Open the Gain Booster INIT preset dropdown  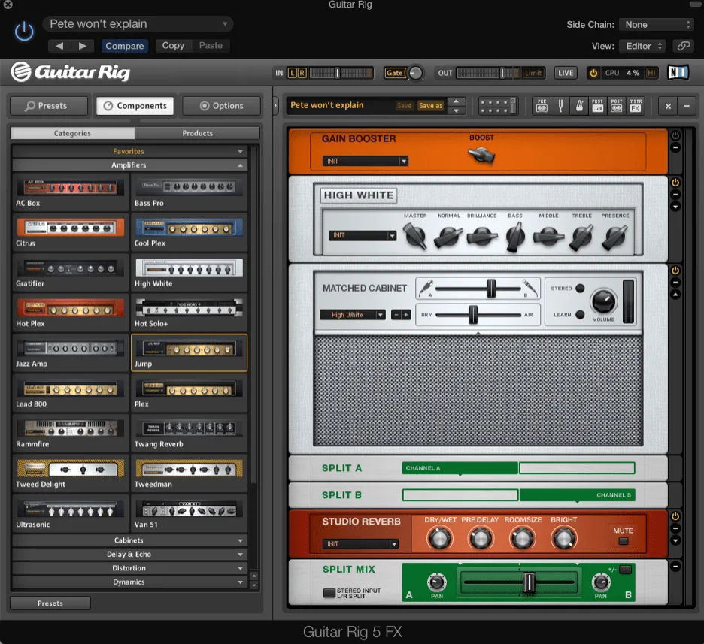point(365,161)
